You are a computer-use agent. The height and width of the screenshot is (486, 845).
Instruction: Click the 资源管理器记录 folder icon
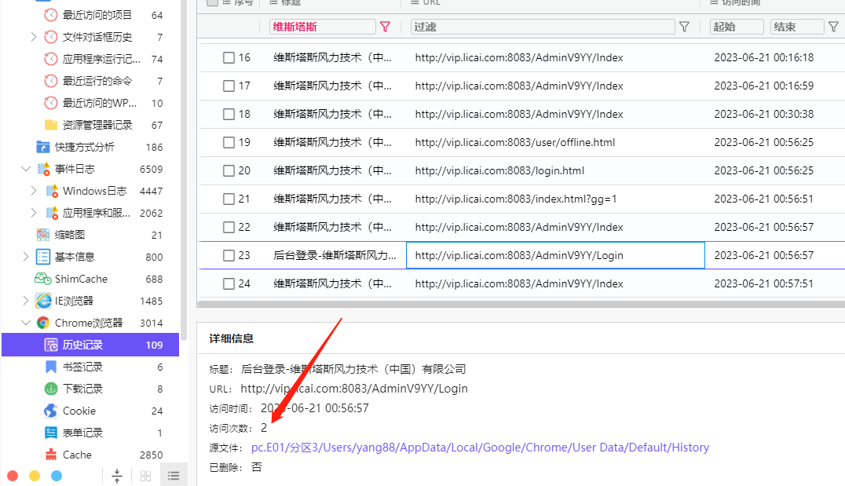[x=51, y=125]
